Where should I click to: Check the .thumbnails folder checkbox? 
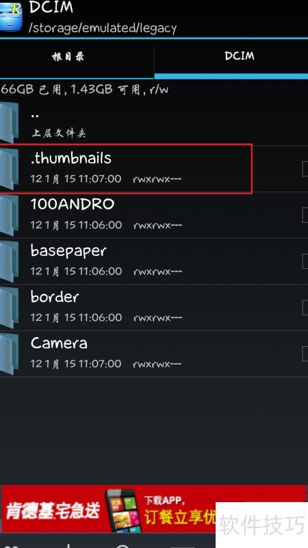click(305, 169)
